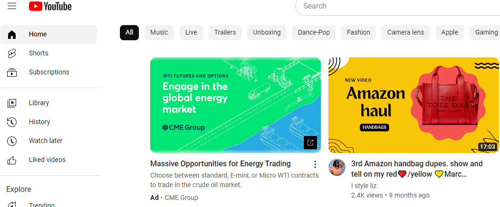Open the Subscriptions icon in sidebar

click(12, 72)
